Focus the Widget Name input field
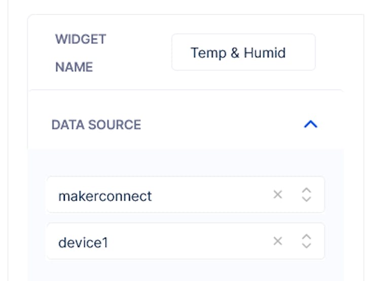This screenshot has height=281, width=365. tap(243, 52)
